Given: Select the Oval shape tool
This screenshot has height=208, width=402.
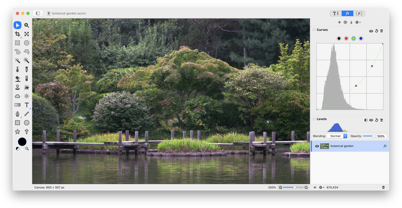Looking at the screenshot, I should (x=26, y=123).
